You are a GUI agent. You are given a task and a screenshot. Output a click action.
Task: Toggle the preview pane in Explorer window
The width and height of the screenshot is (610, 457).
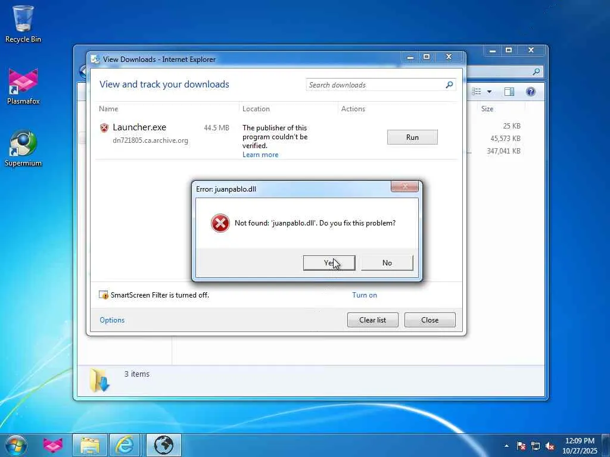(509, 91)
